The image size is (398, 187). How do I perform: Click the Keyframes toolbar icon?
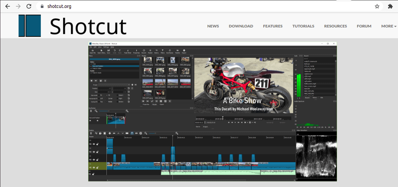[x=170, y=51]
